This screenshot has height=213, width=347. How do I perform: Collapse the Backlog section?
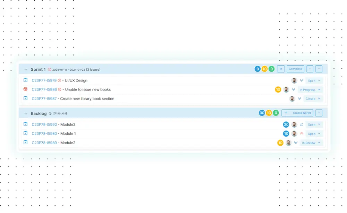coord(26,114)
